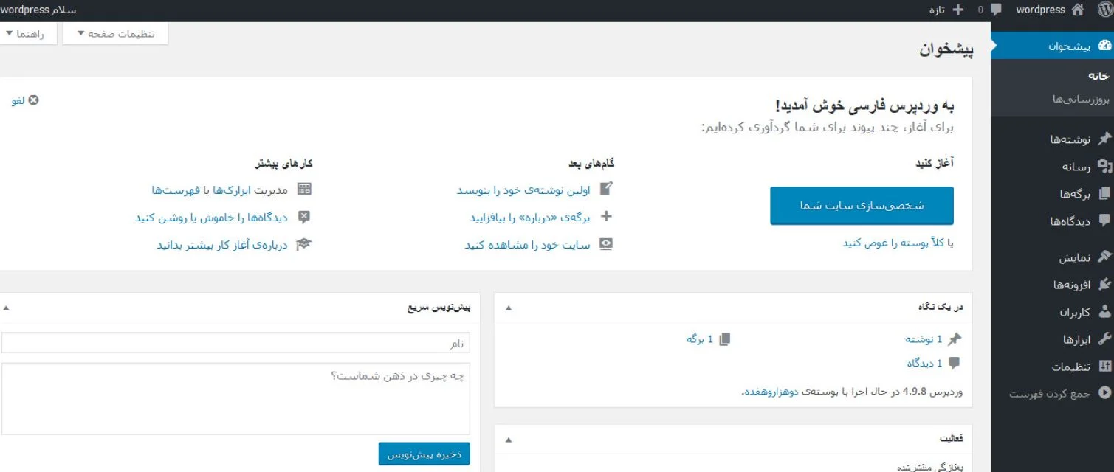This screenshot has width=1114, height=472.
Task: Select خانه submenu item
Action: tap(1099, 76)
